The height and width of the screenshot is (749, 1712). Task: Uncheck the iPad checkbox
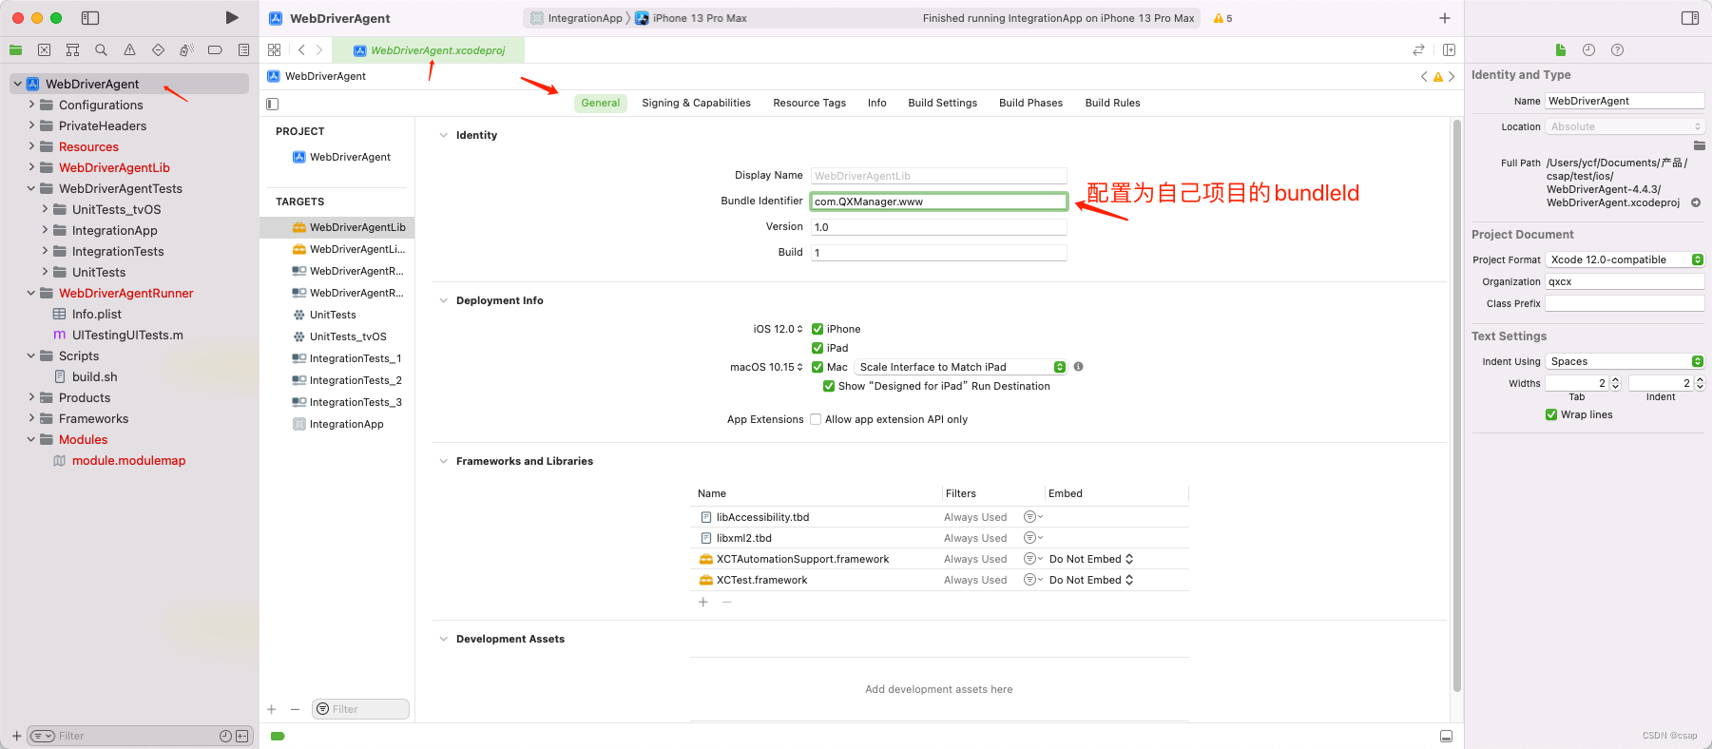click(x=818, y=348)
